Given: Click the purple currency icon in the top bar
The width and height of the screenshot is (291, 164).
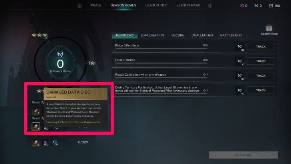Looking at the screenshot, I should tap(242, 6).
